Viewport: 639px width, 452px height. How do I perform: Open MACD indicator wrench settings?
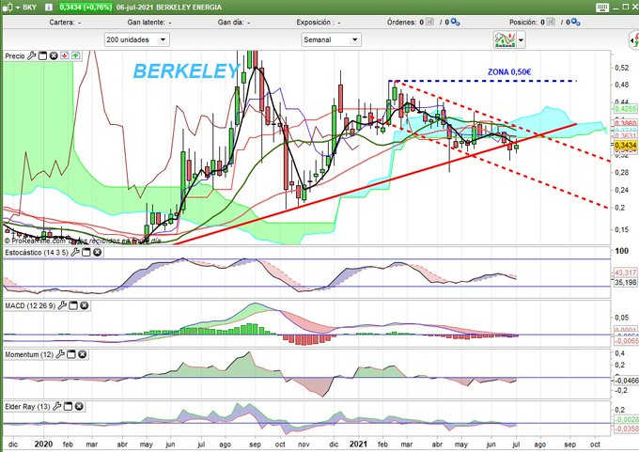[62, 305]
